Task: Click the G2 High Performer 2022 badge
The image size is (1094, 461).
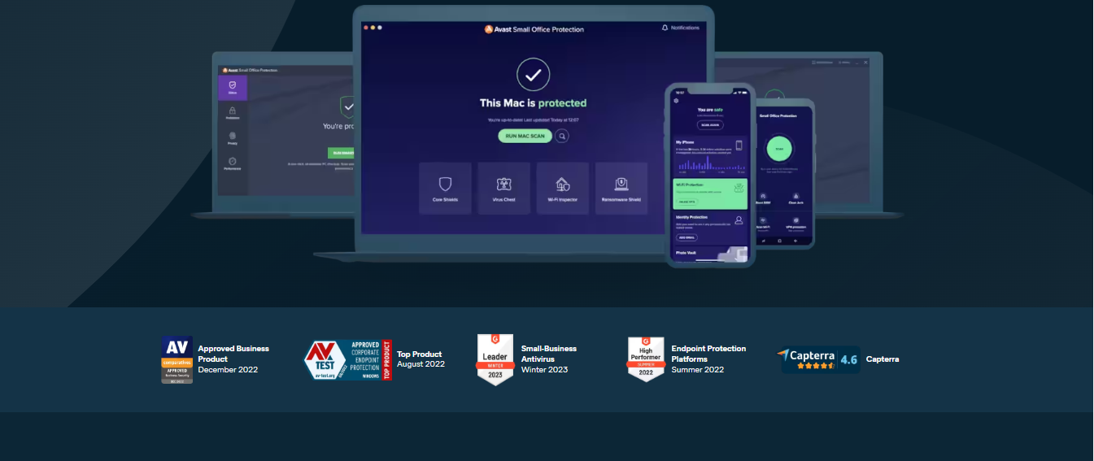Action: (x=646, y=359)
